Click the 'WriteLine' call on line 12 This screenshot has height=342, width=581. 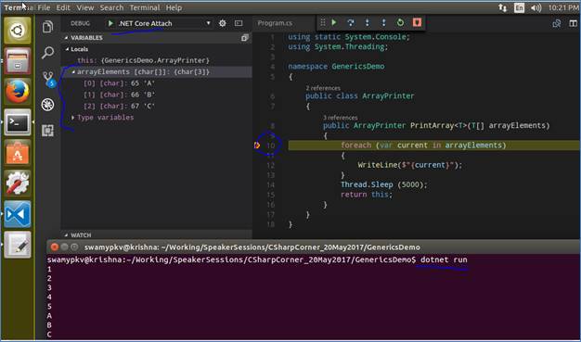tap(378, 165)
